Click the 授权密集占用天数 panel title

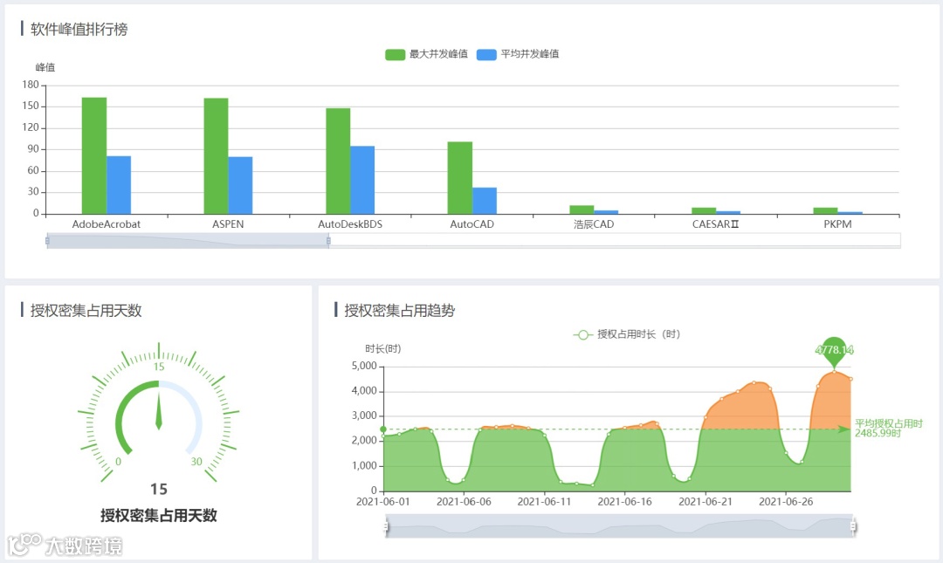[86, 311]
